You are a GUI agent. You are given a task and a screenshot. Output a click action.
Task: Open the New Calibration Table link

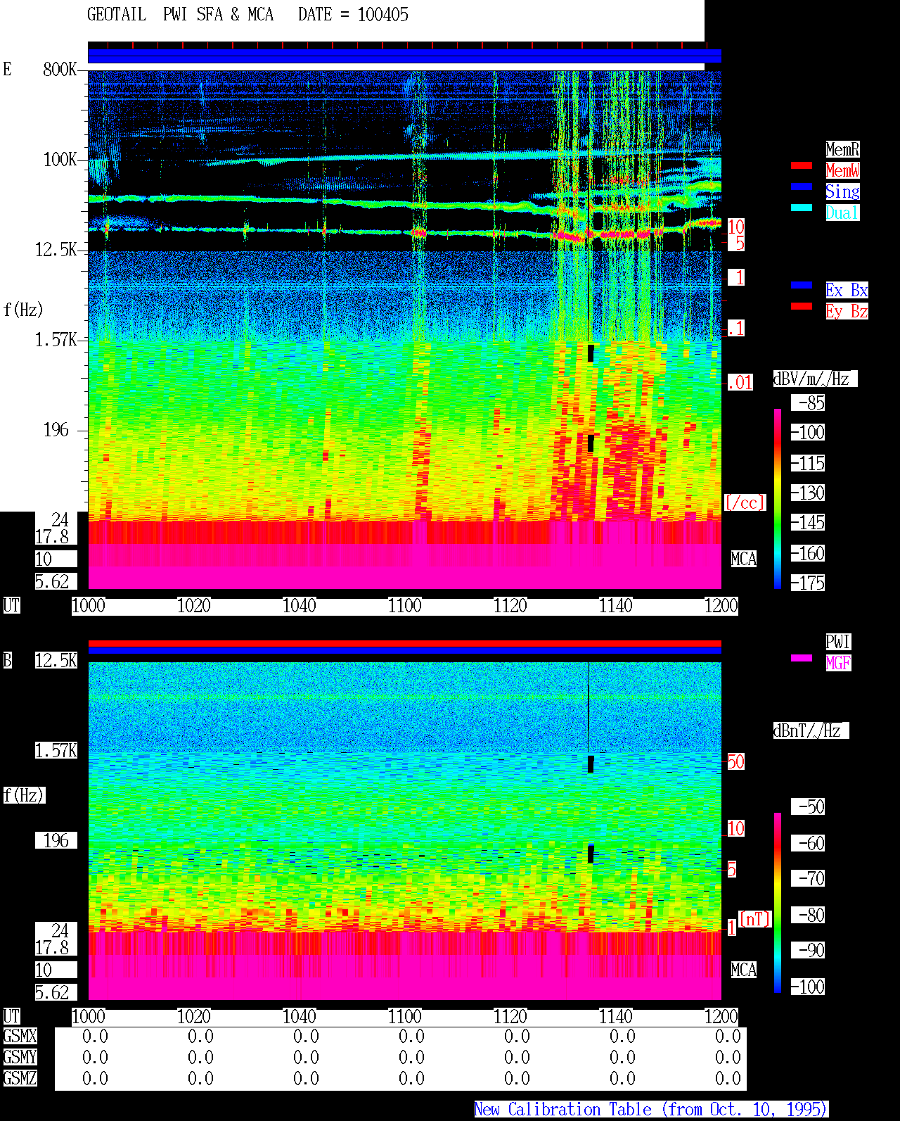(651, 1109)
